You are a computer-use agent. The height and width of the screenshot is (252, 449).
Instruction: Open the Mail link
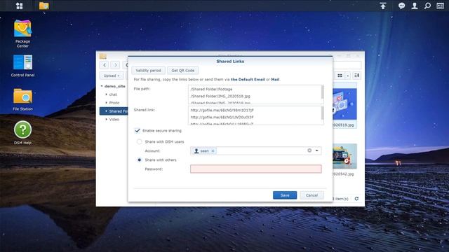(275, 79)
